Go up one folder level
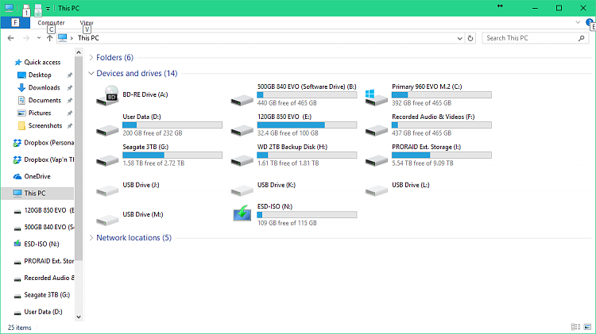Screen dimensions: 596x334 click(49, 38)
